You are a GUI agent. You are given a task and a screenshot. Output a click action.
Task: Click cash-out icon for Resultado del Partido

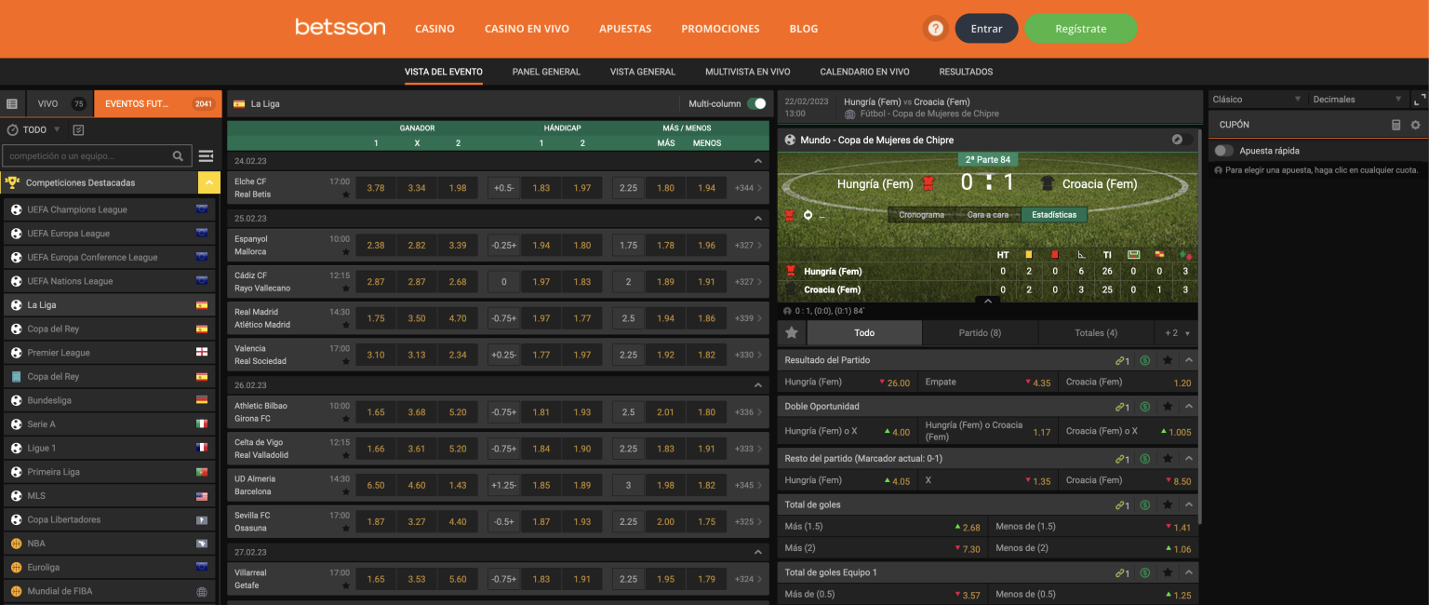pyautogui.click(x=1145, y=360)
